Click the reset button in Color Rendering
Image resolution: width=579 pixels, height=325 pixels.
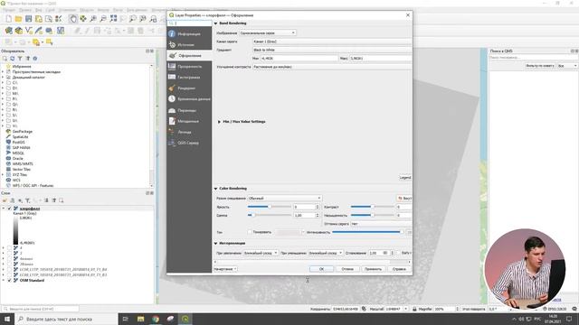[404, 199]
